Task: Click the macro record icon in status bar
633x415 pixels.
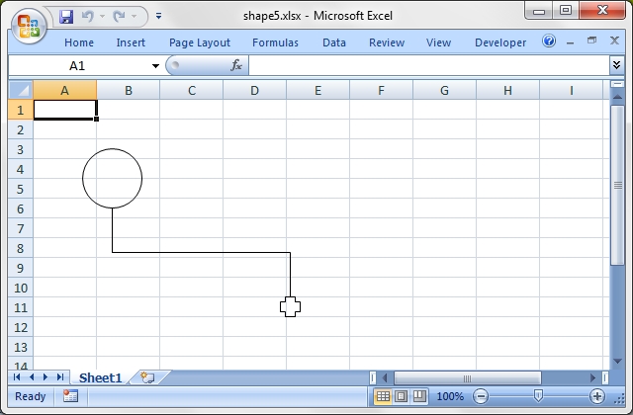Action: [70, 396]
